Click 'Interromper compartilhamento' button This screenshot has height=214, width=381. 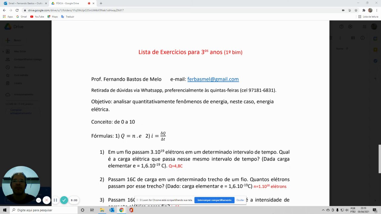click(214, 200)
